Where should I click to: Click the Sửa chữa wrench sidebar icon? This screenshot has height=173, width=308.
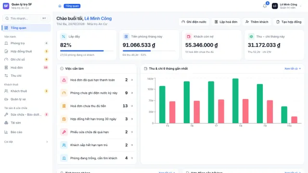(x=6, y=114)
